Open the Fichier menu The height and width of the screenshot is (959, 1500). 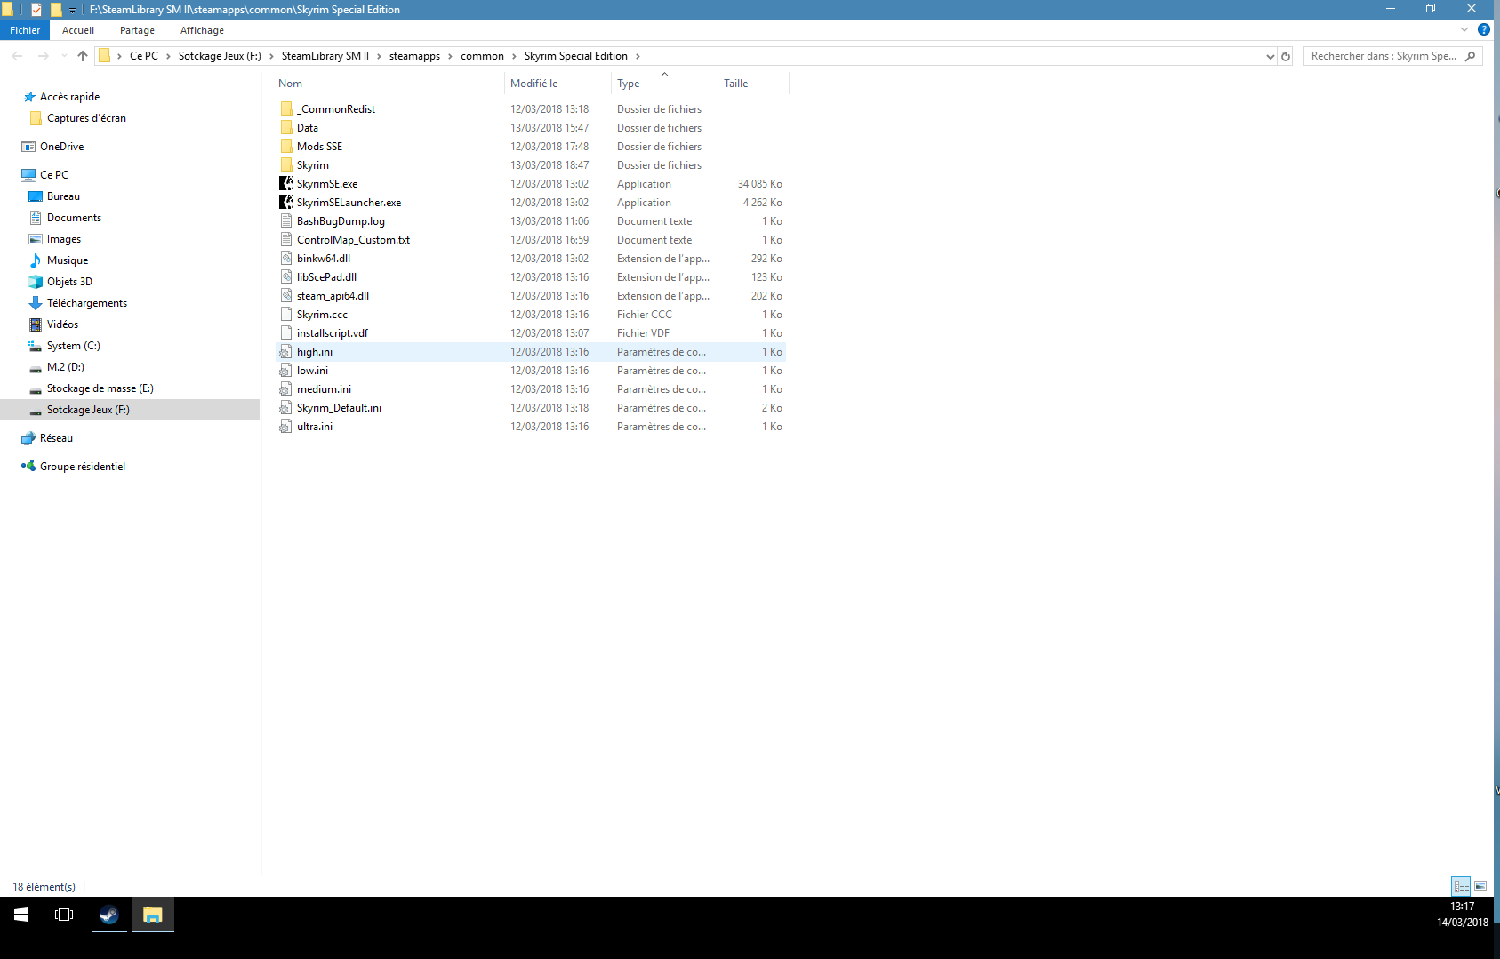(x=25, y=30)
